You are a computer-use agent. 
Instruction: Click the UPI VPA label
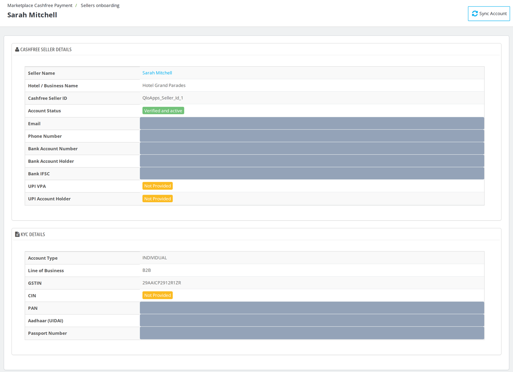tap(37, 186)
